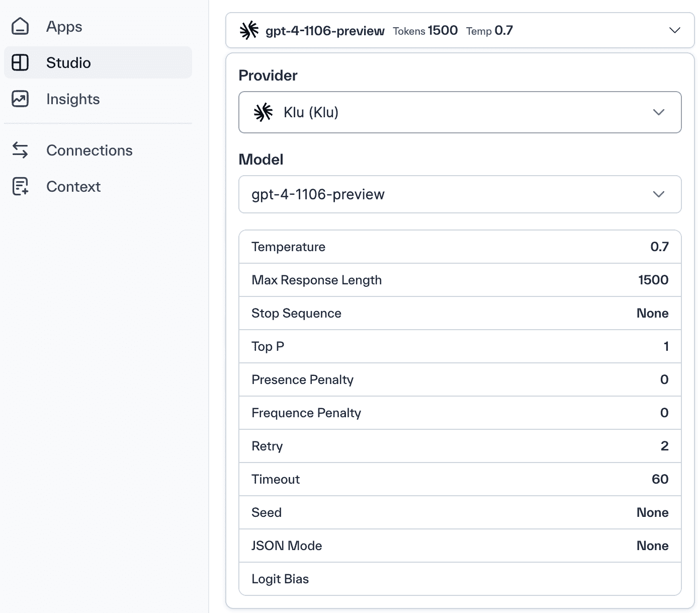Click the Context document icon
Image resolution: width=698 pixels, height=613 pixels.
pos(20,186)
